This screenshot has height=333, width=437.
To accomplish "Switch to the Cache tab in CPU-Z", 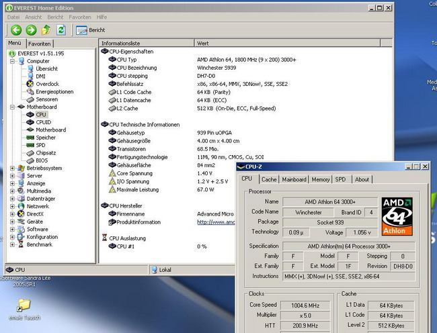I will point(269,179).
